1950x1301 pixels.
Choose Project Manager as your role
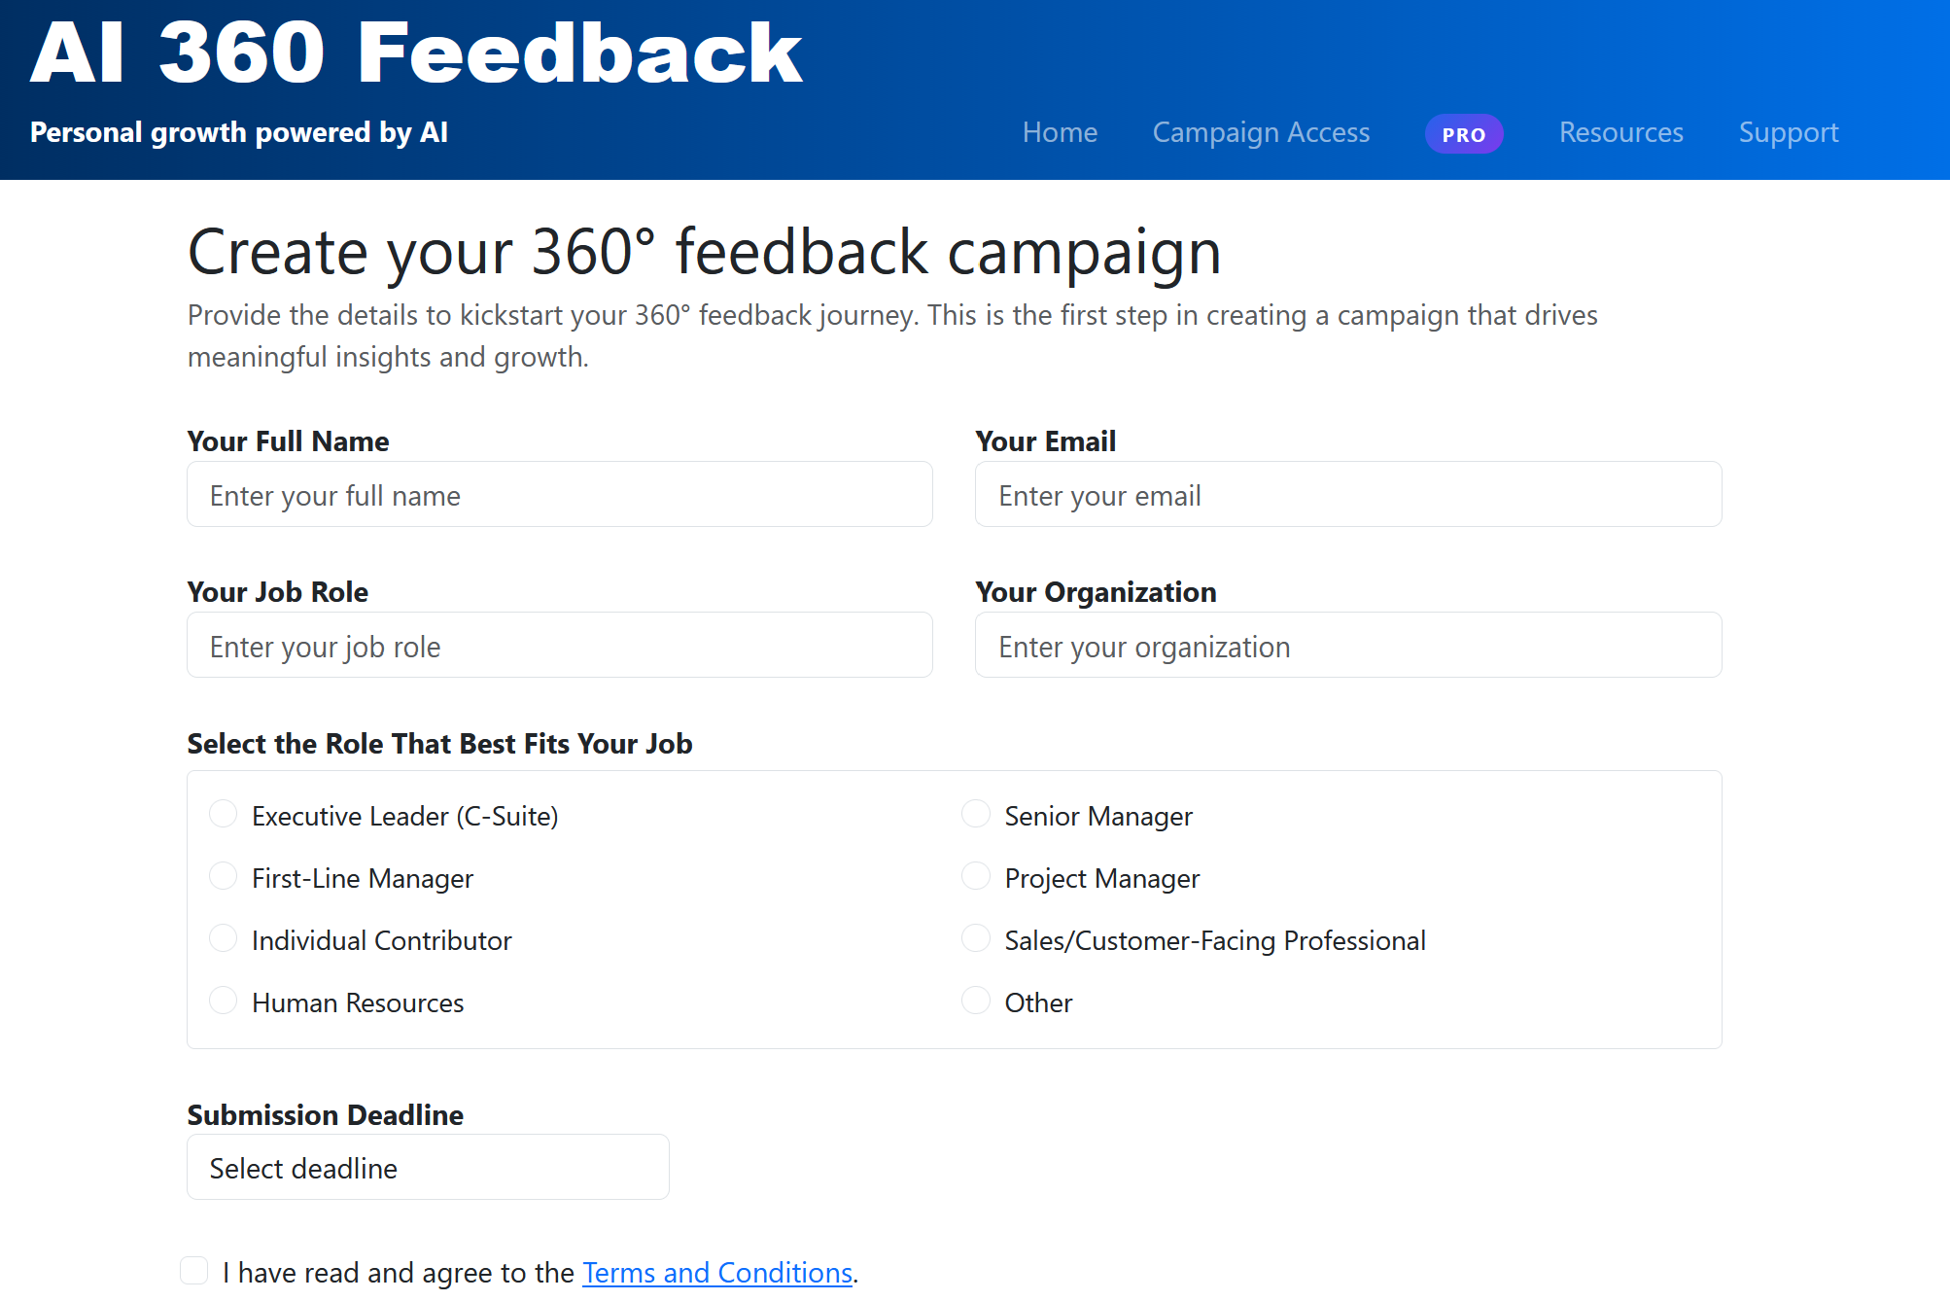pyautogui.click(x=975, y=876)
